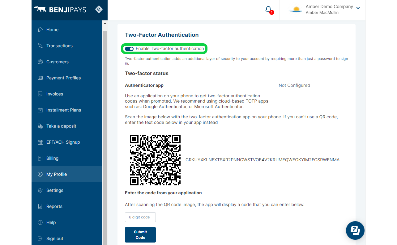Click the Reports chart icon

coord(40,206)
